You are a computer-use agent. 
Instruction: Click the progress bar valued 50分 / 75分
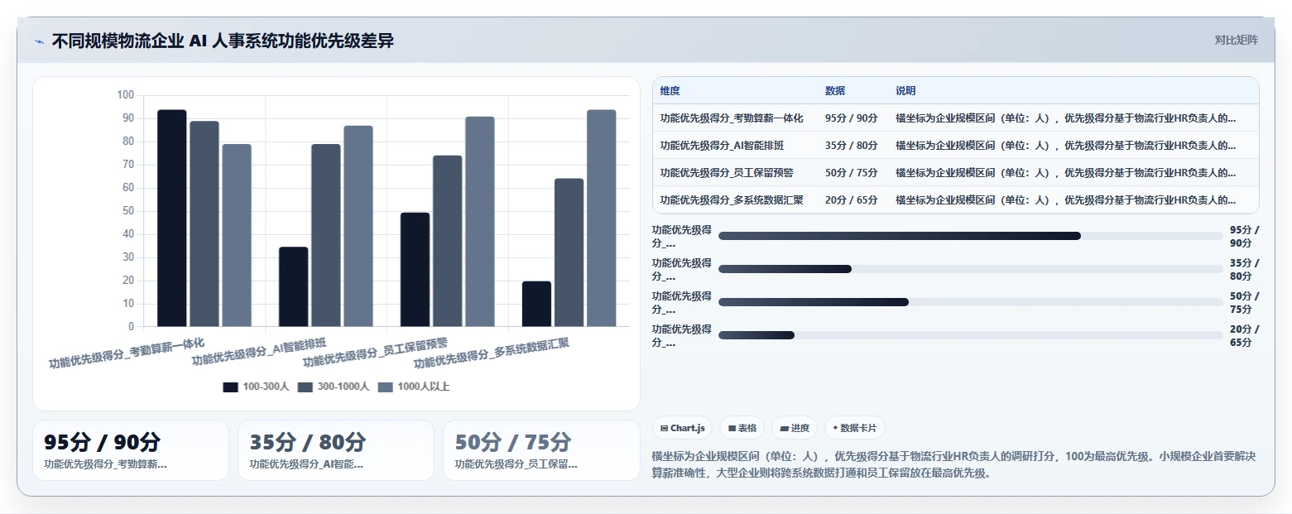click(x=970, y=302)
